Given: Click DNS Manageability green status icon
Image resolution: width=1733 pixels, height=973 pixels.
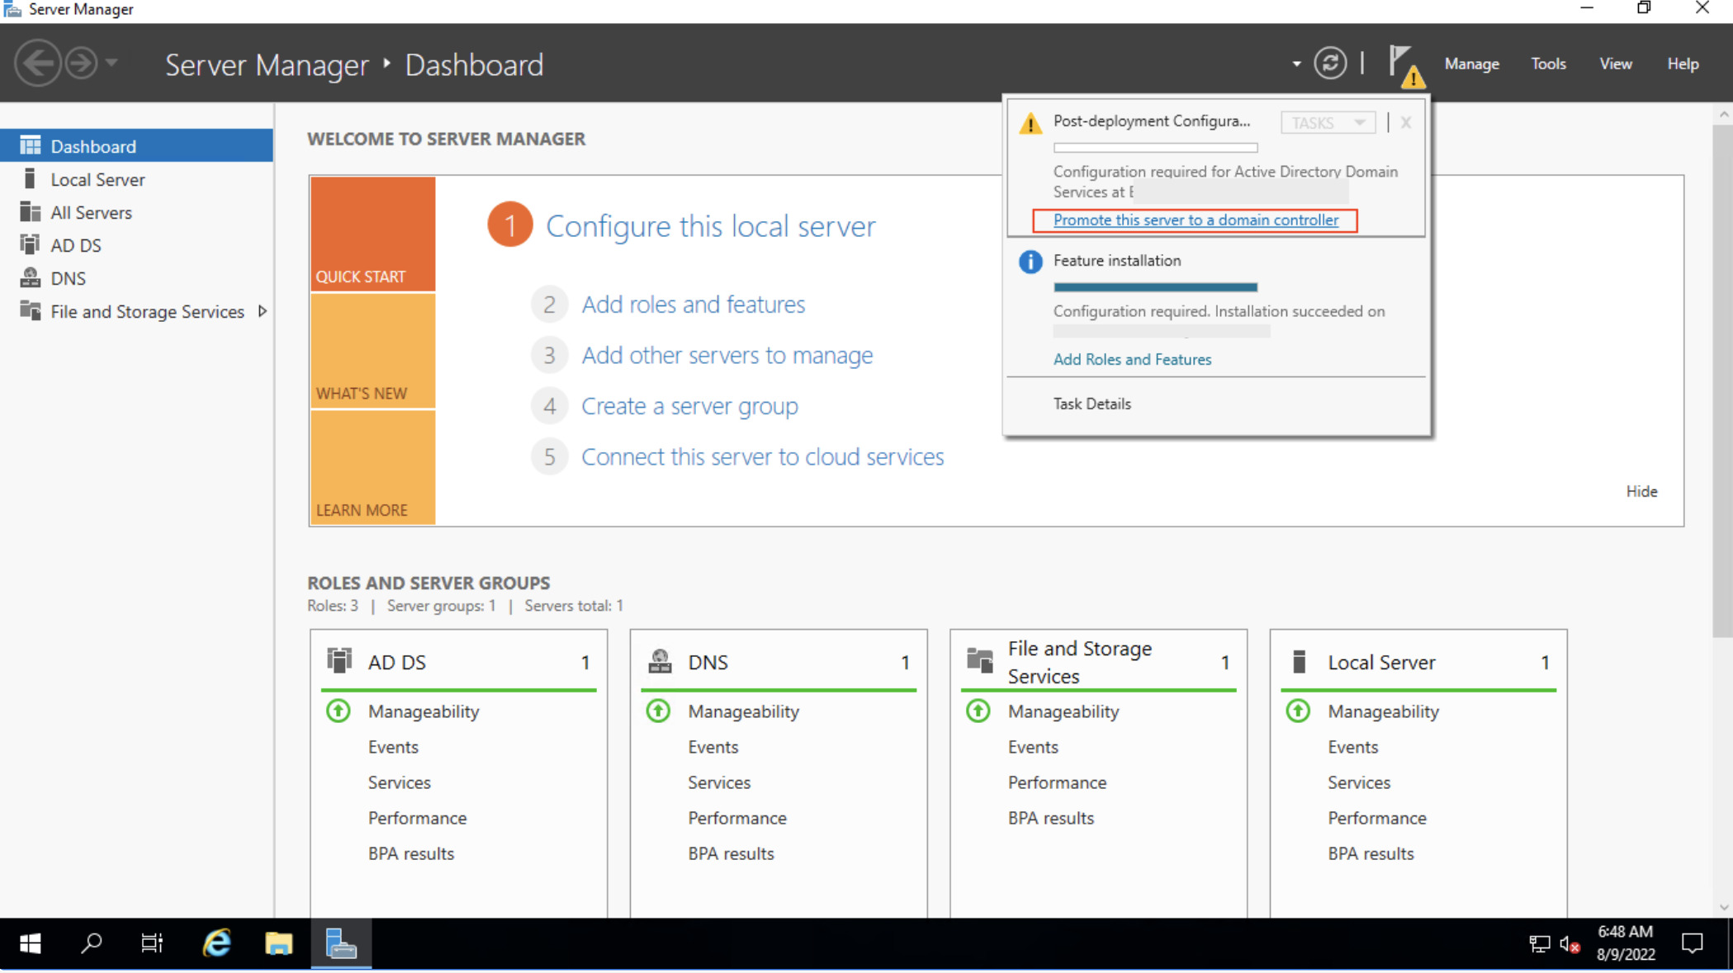Looking at the screenshot, I should click(658, 711).
